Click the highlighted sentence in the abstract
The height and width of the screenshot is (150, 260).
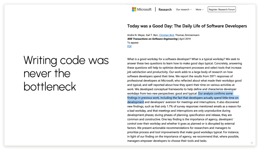(x=183, y=98)
